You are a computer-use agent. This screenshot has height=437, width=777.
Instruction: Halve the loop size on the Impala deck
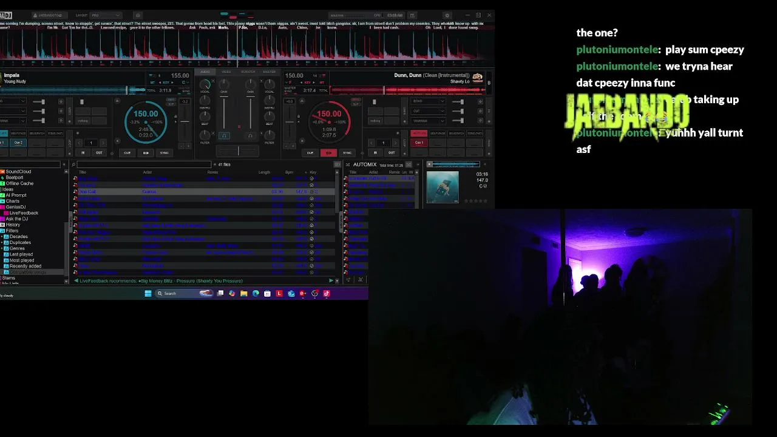[x=80, y=143]
